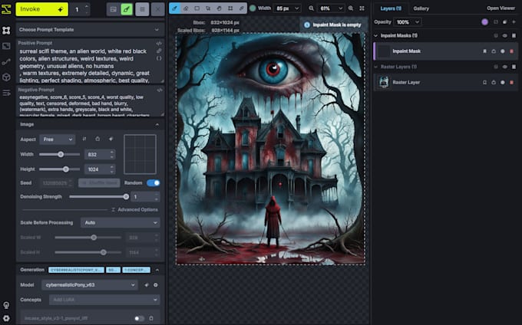Image resolution: width=522 pixels, height=325 pixels.
Task: Switch to the Gallery tab
Action: pyautogui.click(x=421, y=8)
